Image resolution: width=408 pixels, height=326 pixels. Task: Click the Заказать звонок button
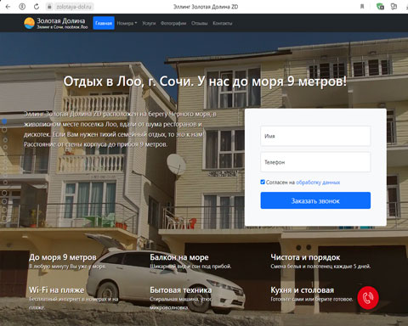(x=315, y=200)
